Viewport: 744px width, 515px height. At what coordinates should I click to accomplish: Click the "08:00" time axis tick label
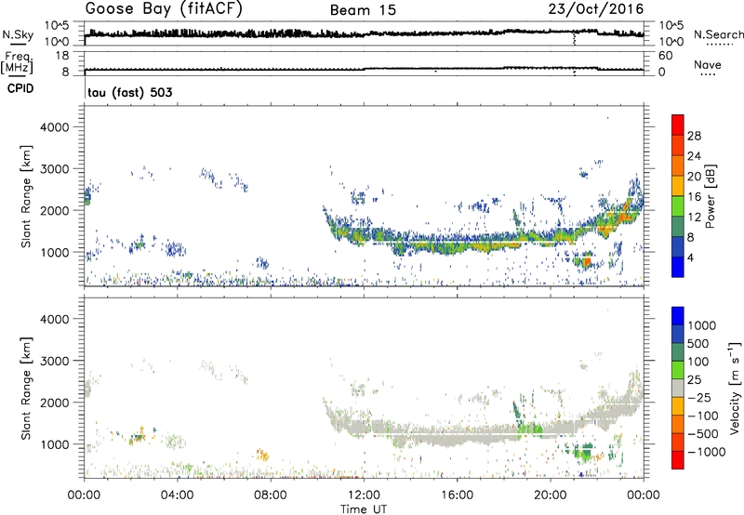point(270,495)
